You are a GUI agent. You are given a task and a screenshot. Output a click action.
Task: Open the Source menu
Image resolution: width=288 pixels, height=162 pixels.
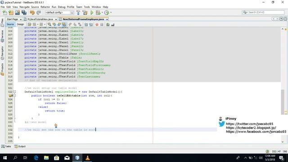coord(35,7)
